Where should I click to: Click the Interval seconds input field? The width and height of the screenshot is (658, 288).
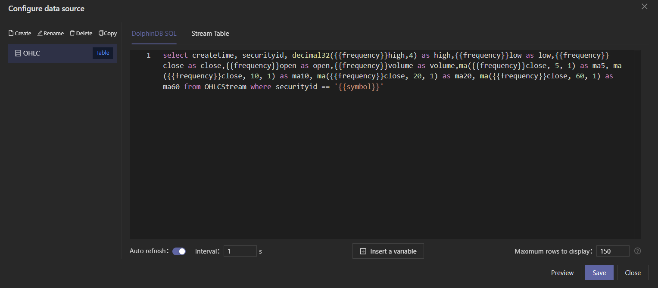(x=240, y=251)
